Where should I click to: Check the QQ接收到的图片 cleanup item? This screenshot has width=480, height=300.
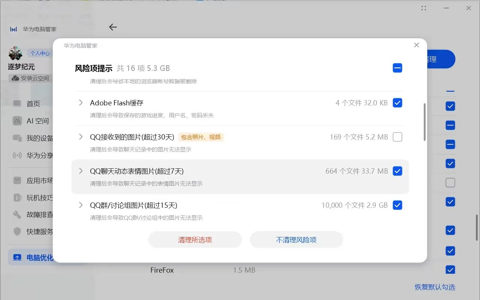[x=397, y=137]
